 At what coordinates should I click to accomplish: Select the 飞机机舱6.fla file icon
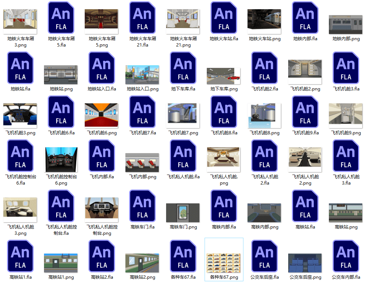[x=61, y=112]
